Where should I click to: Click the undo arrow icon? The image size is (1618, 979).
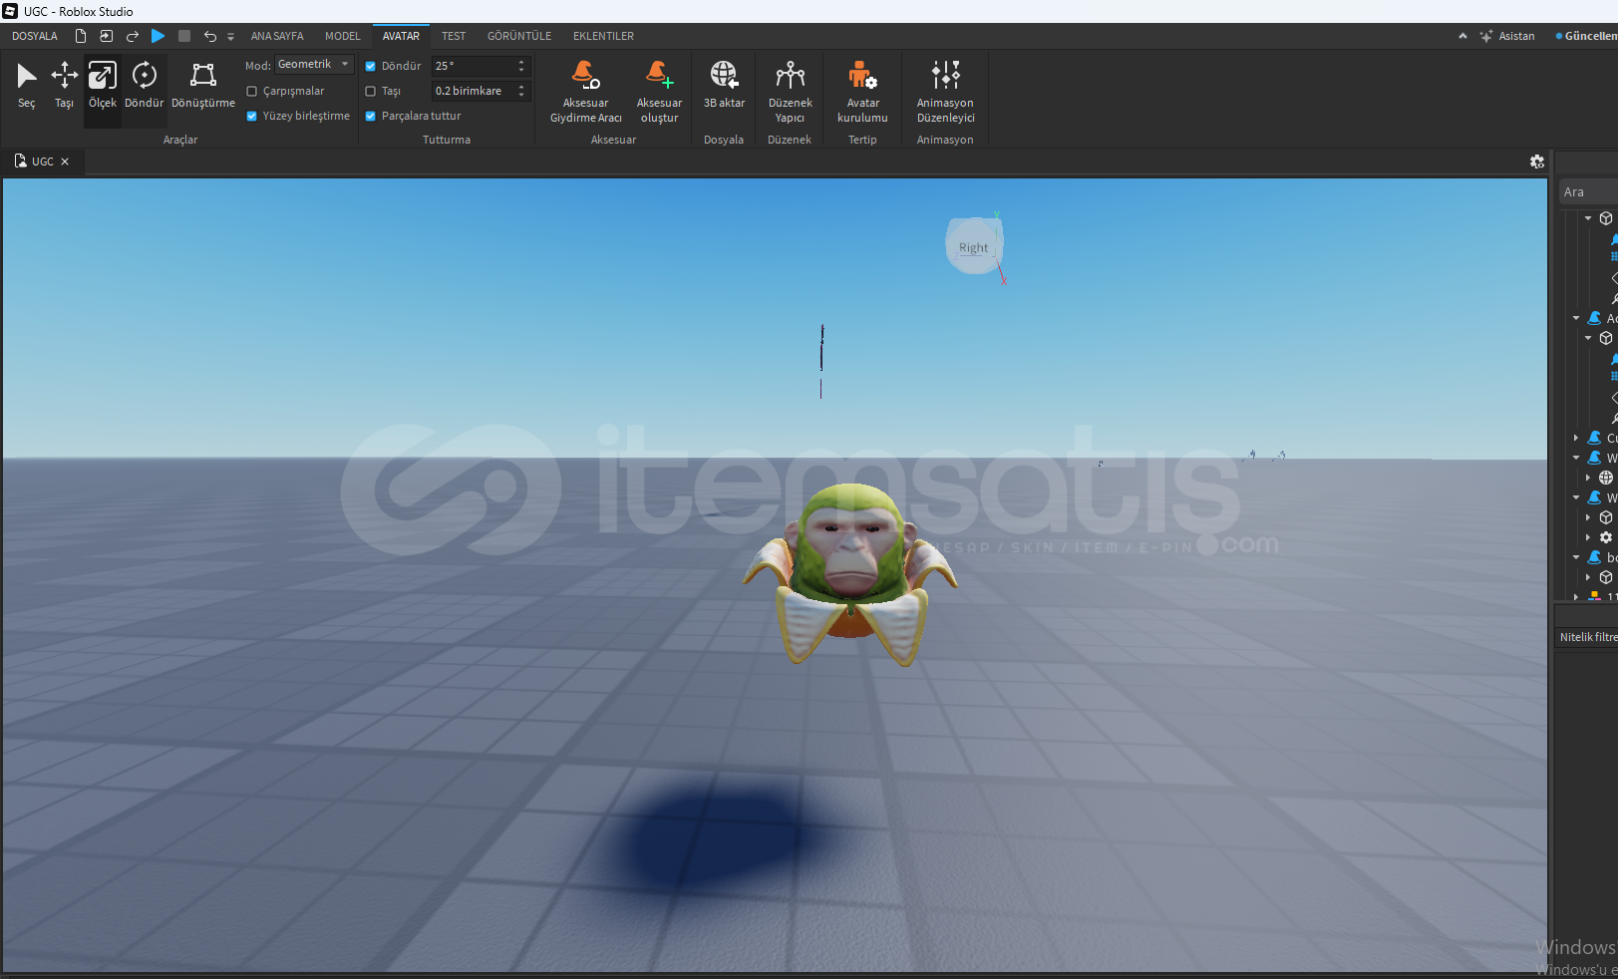pos(209,36)
